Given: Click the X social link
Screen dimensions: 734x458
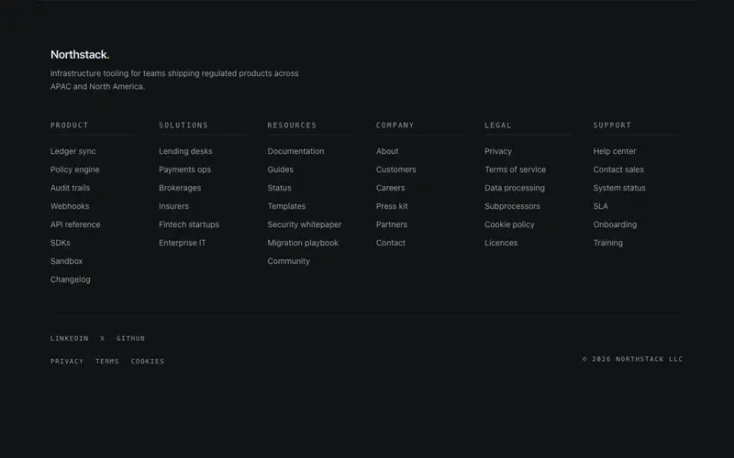Looking at the screenshot, I should click(x=103, y=338).
